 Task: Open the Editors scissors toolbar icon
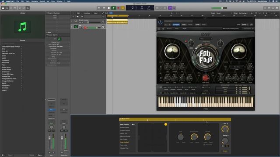click(x=28, y=8)
